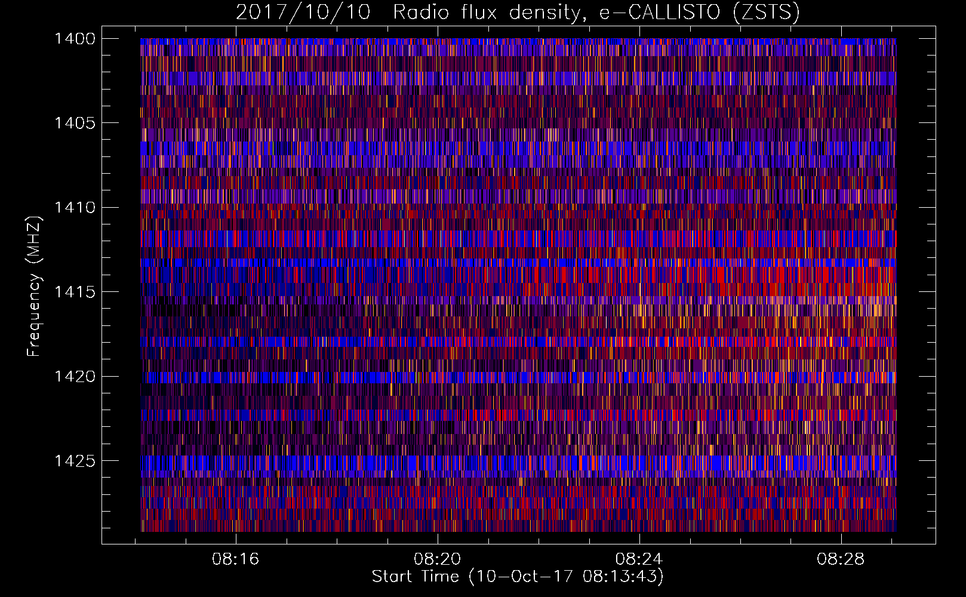The height and width of the screenshot is (597, 966).
Task: Click the 08:20 time tick label
Action: pos(438,559)
